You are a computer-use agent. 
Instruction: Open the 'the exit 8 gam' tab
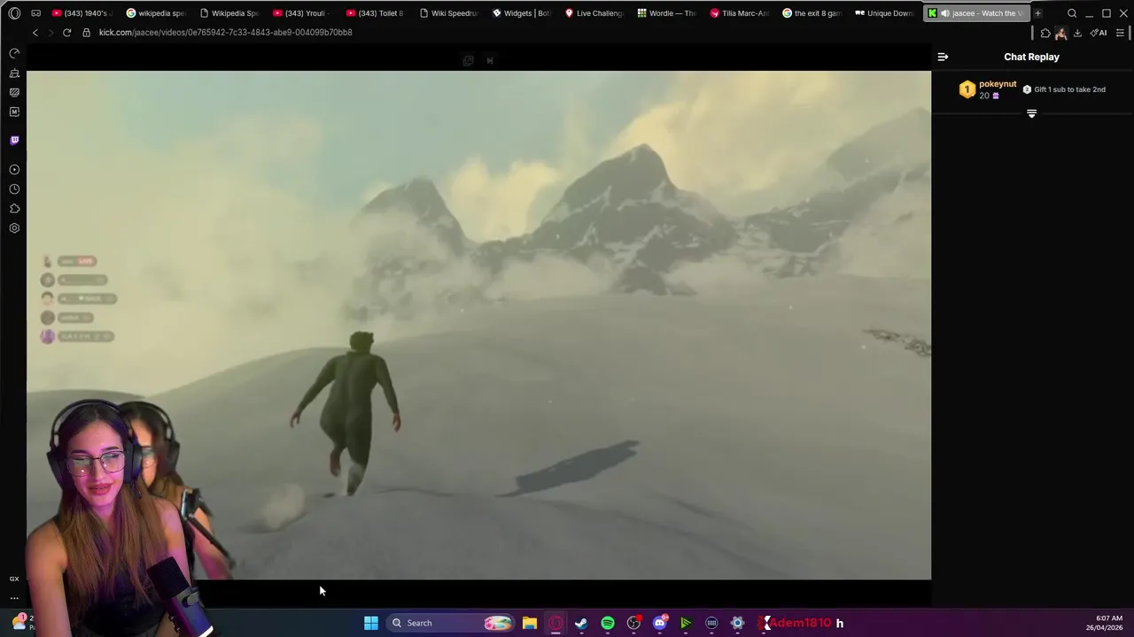[813, 13]
